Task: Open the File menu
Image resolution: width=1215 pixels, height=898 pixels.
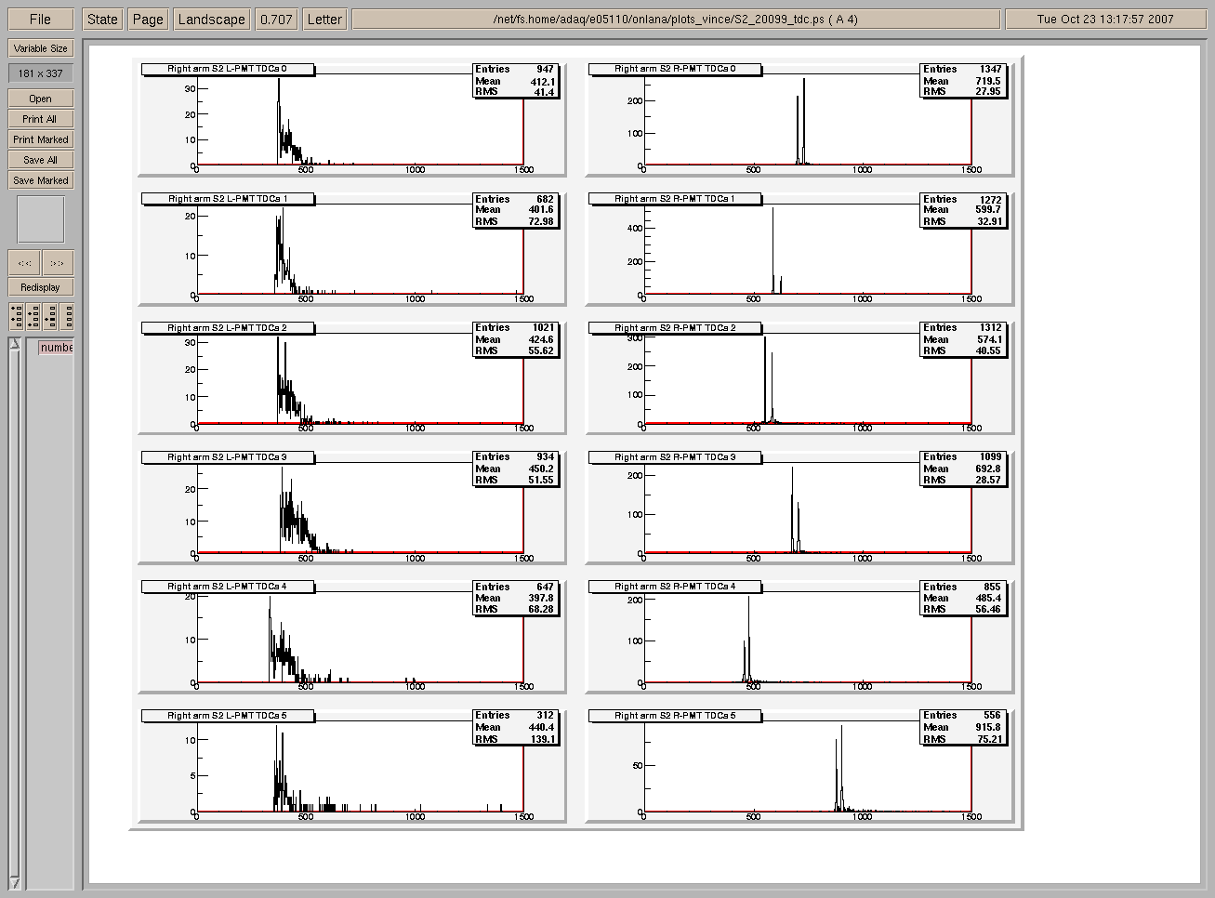Action: tap(40, 20)
